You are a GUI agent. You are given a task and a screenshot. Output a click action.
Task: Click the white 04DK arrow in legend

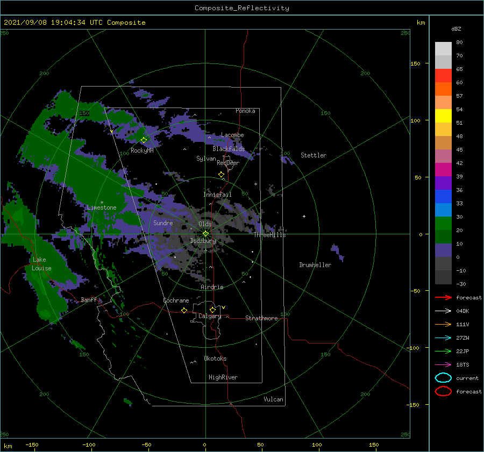point(443,311)
